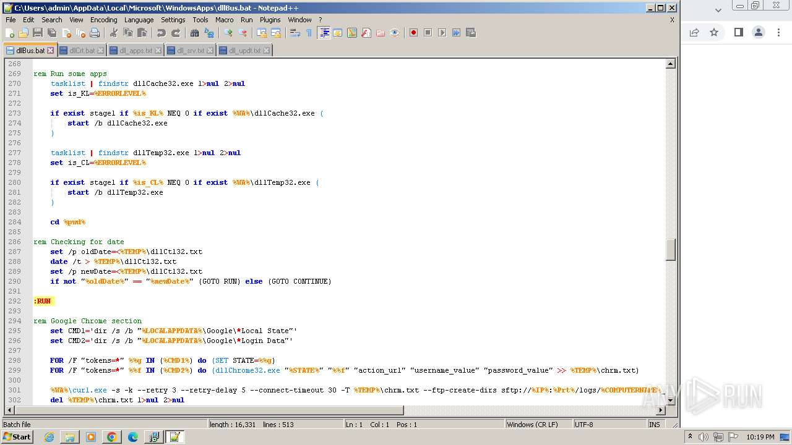Open Find with the binoculars icon
792x445 pixels.
(x=195, y=33)
